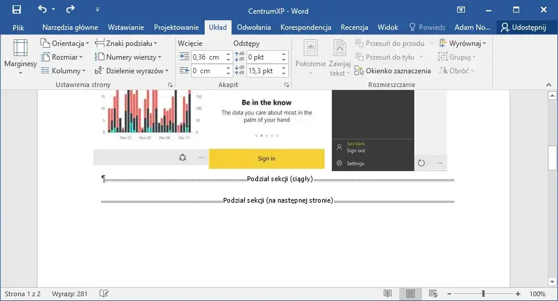Open the Marginesy page margins tool
Viewport: 558px width, 301px height.
[x=20, y=57]
